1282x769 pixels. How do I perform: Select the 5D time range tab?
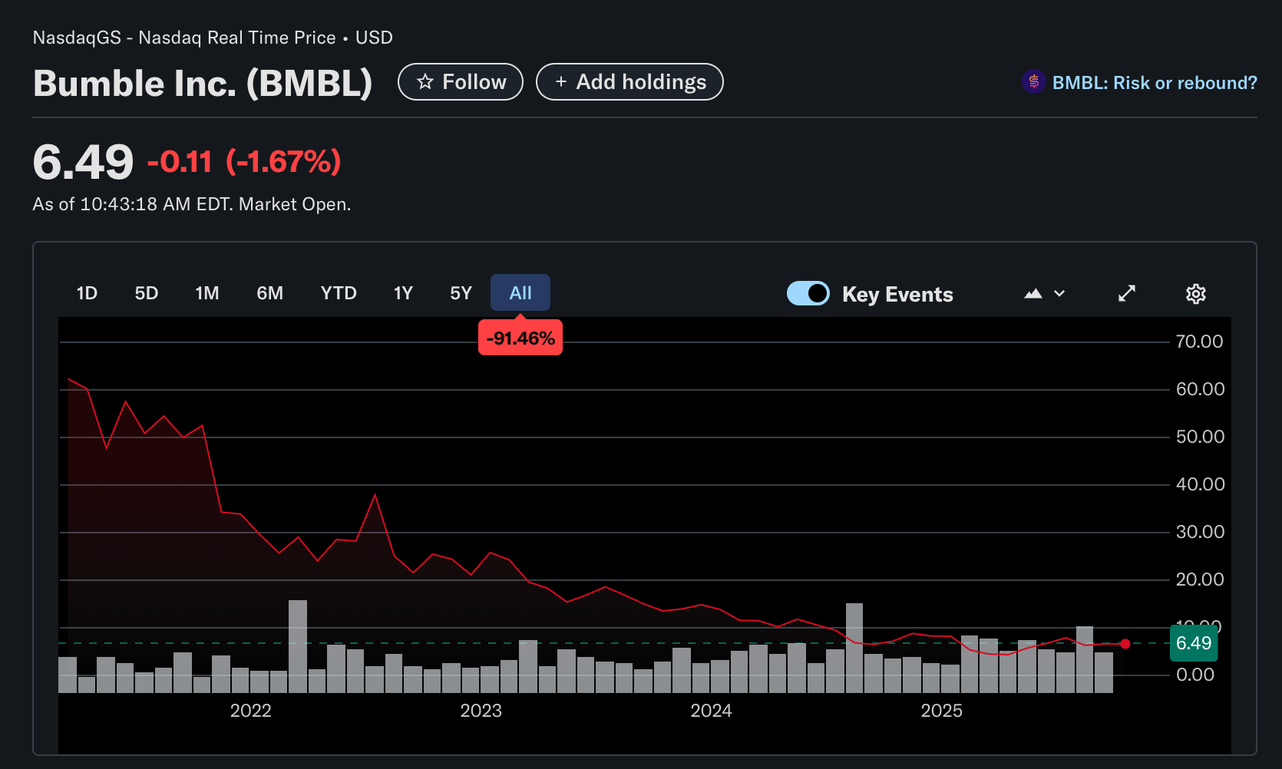click(147, 293)
